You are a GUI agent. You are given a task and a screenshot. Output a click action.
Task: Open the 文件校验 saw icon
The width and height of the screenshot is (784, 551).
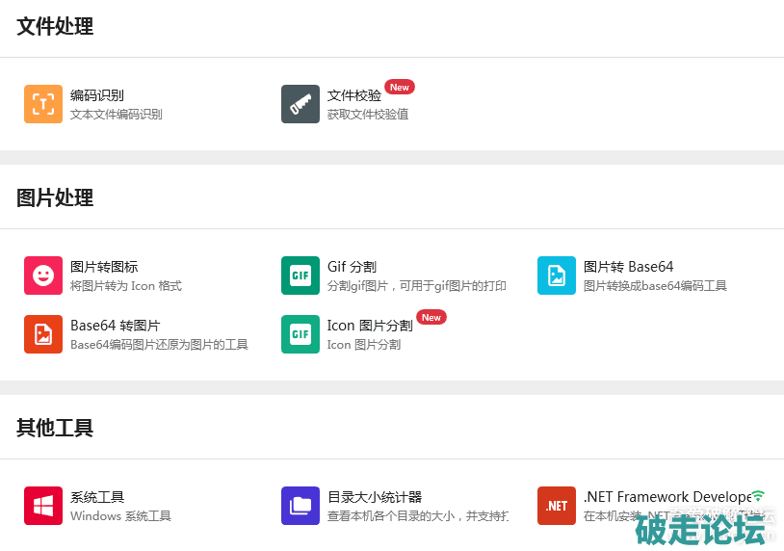click(301, 104)
